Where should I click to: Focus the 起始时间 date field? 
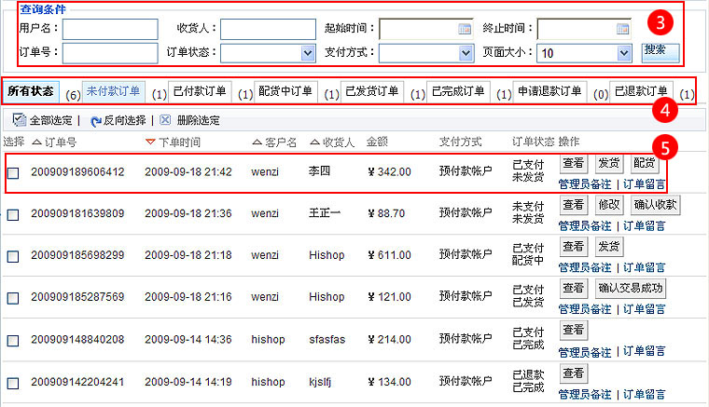coord(426,29)
